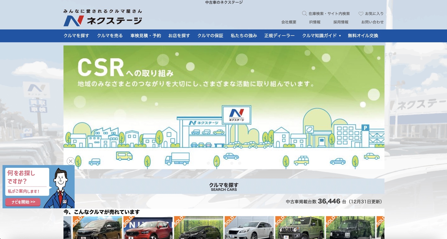Screen dimensions: 447x239
Task: Open the IR情報 link
Action: [x=315, y=22]
